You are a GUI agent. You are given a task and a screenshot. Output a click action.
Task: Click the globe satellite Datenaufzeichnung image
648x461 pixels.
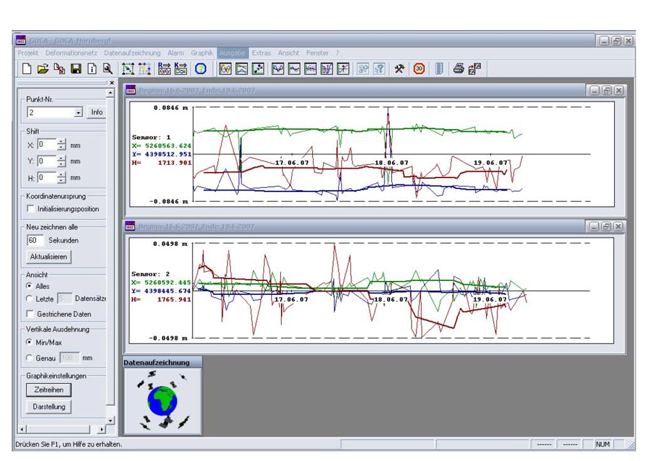pos(163,401)
